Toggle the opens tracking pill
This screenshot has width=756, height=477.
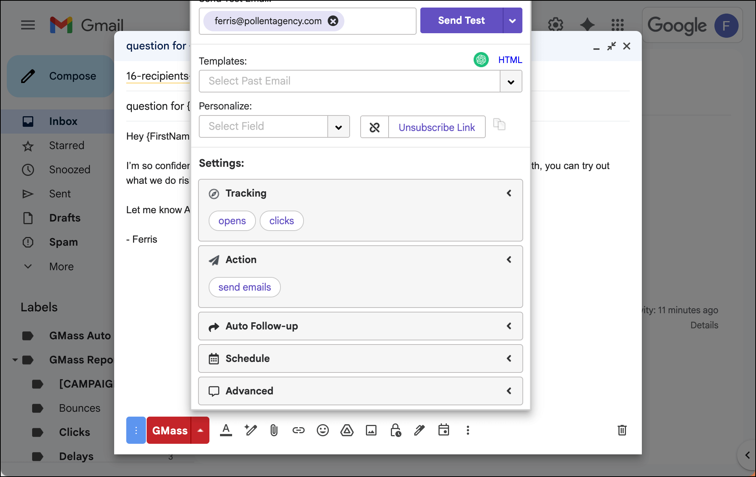[232, 221]
